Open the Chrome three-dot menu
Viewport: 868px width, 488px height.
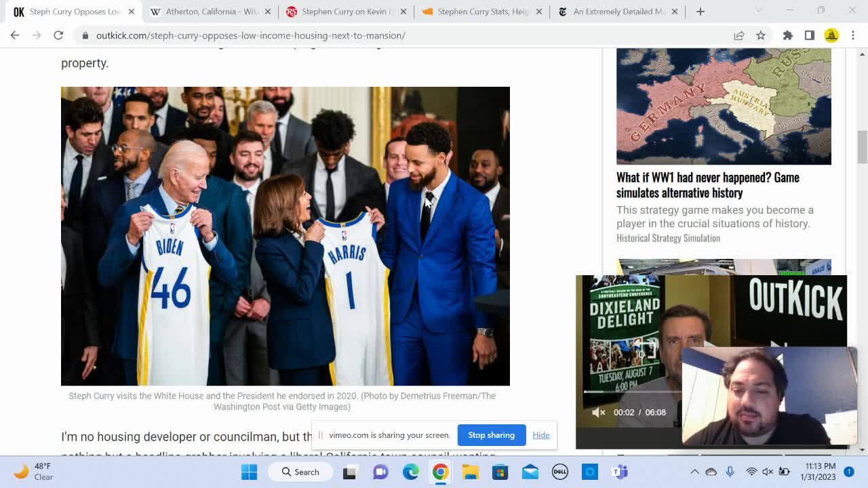(x=852, y=35)
